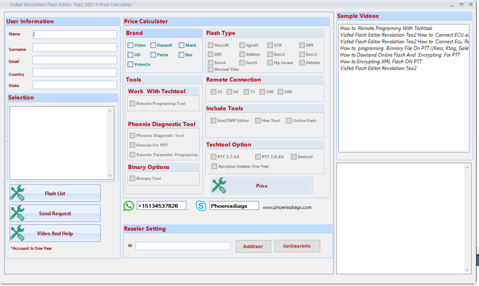Screen dimensions: 479x286
Task: Enable the Mack brand checkbox
Action: 181,45
